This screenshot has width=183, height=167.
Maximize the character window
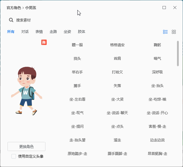164,8
